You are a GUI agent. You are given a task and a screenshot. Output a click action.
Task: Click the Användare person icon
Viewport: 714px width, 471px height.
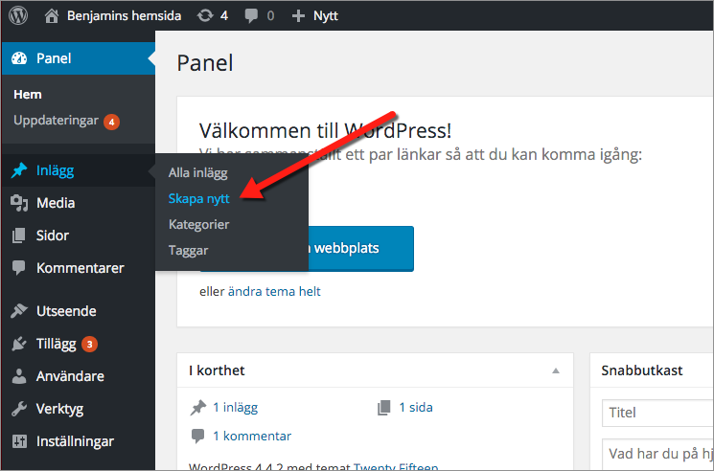[x=19, y=376]
